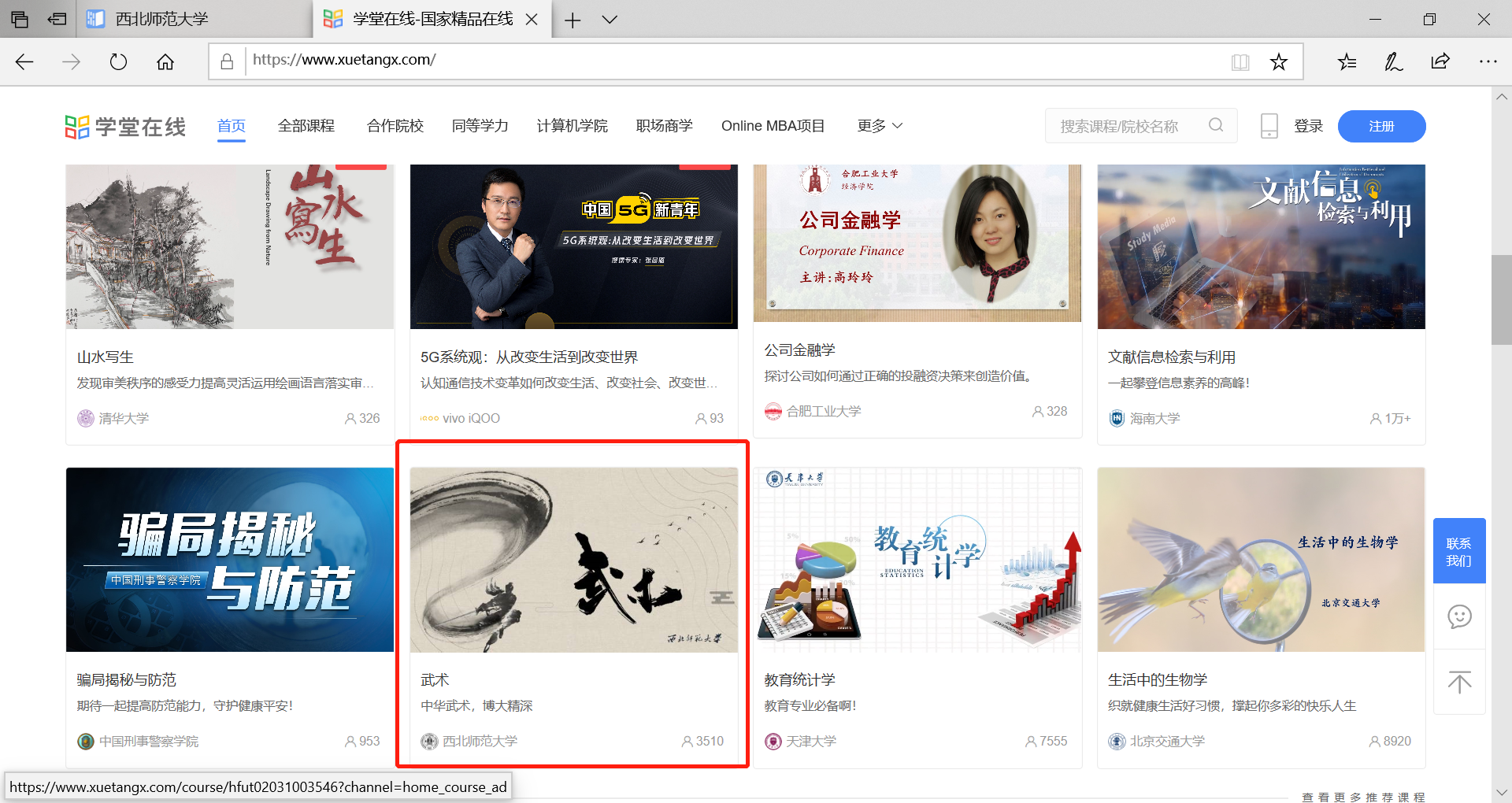Click the Xuetang Online logo
Image resolution: width=1512 pixels, height=803 pixels.
click(x=126, y=127)
